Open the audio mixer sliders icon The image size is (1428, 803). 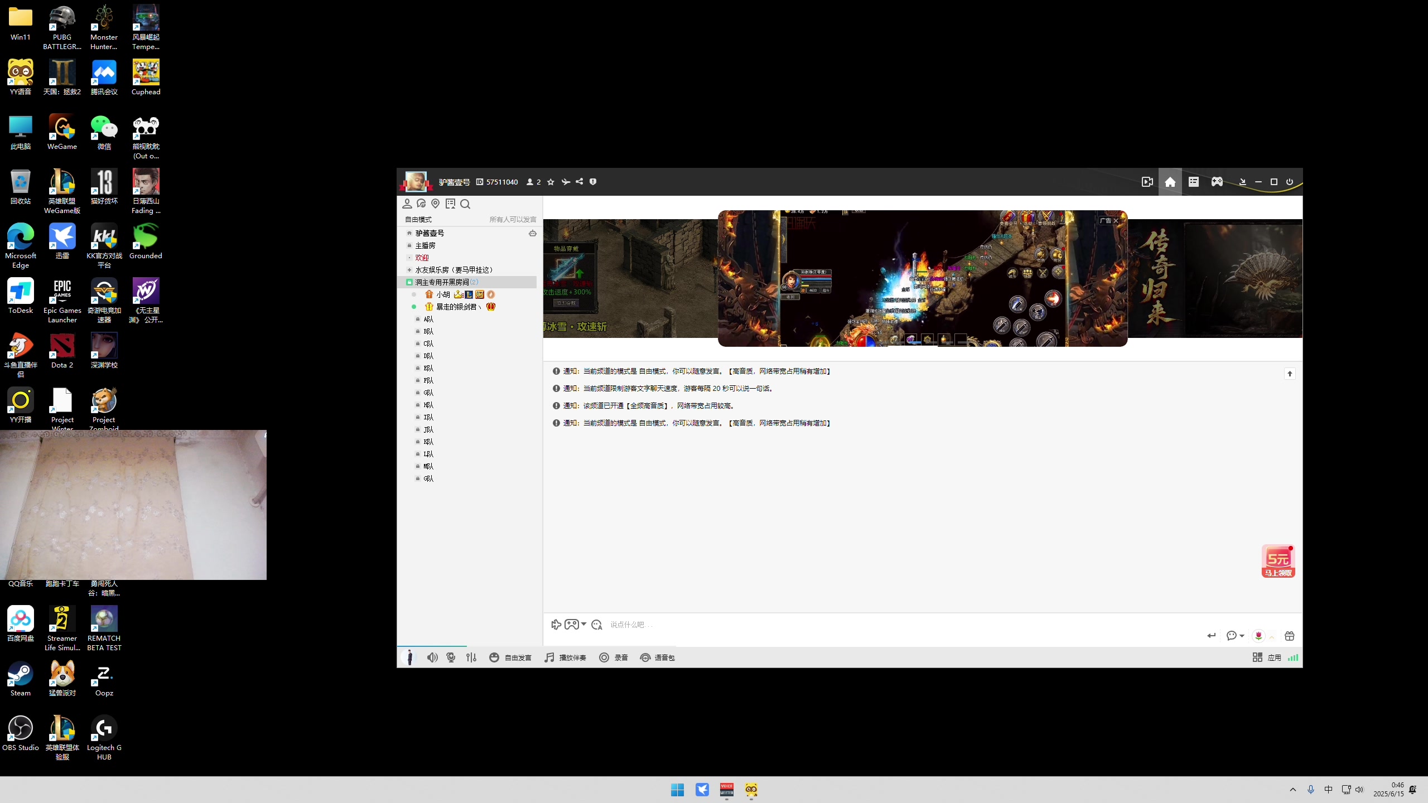point(471,657)
